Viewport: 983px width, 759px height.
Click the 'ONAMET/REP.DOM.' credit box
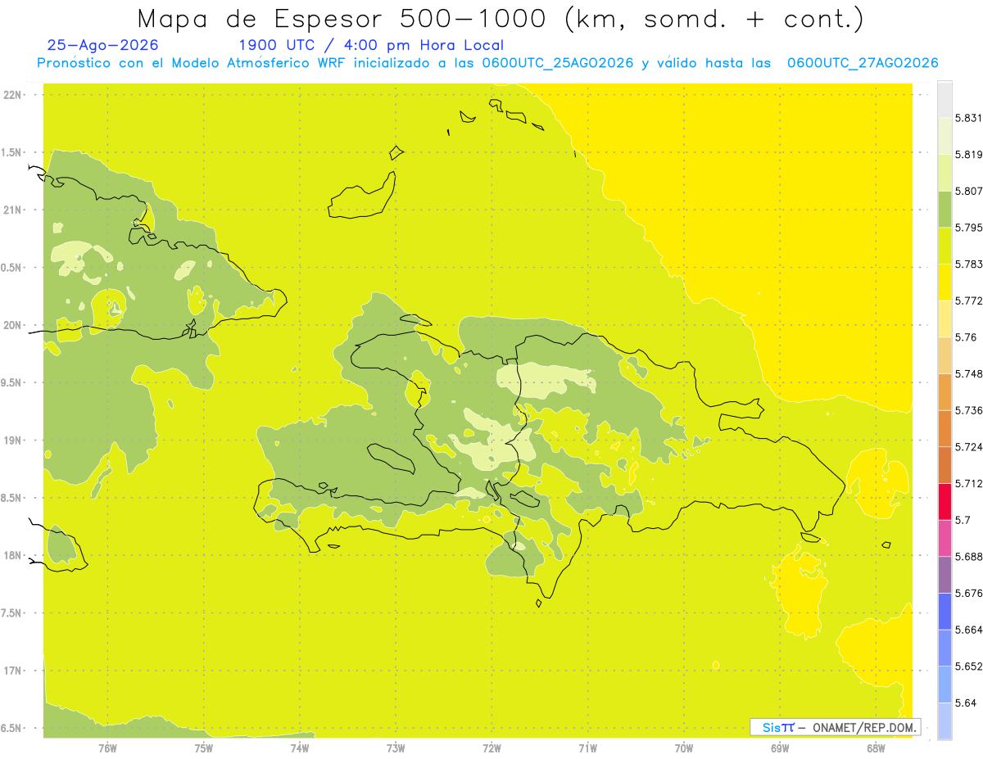point(836,727)
